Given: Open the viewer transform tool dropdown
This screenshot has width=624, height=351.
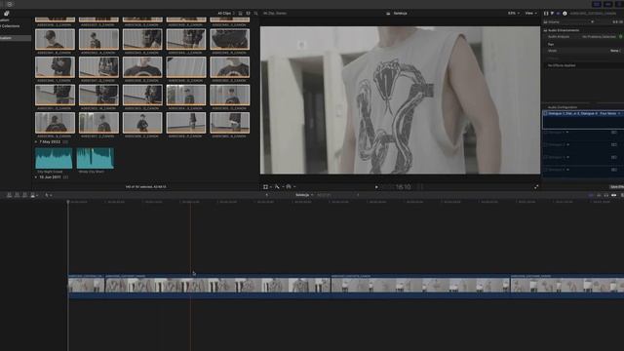Looking at the screenshot, I should 267,186.
